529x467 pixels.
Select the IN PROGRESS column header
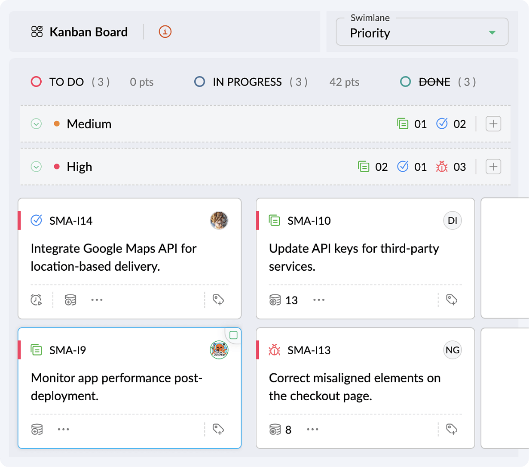tap(247, 82)
